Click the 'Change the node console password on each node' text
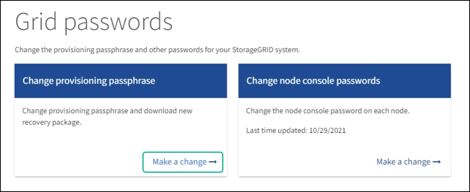The width and height of the screenshot is (470, 192). [328, 111]
